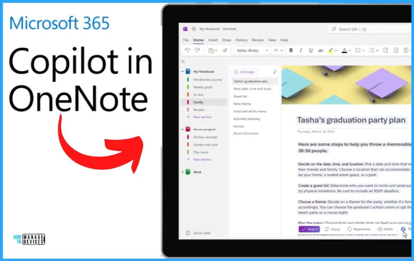Screen dimensions: 414x261
Task: Open the font size 11 dropdown
Action: coord(278,50)
